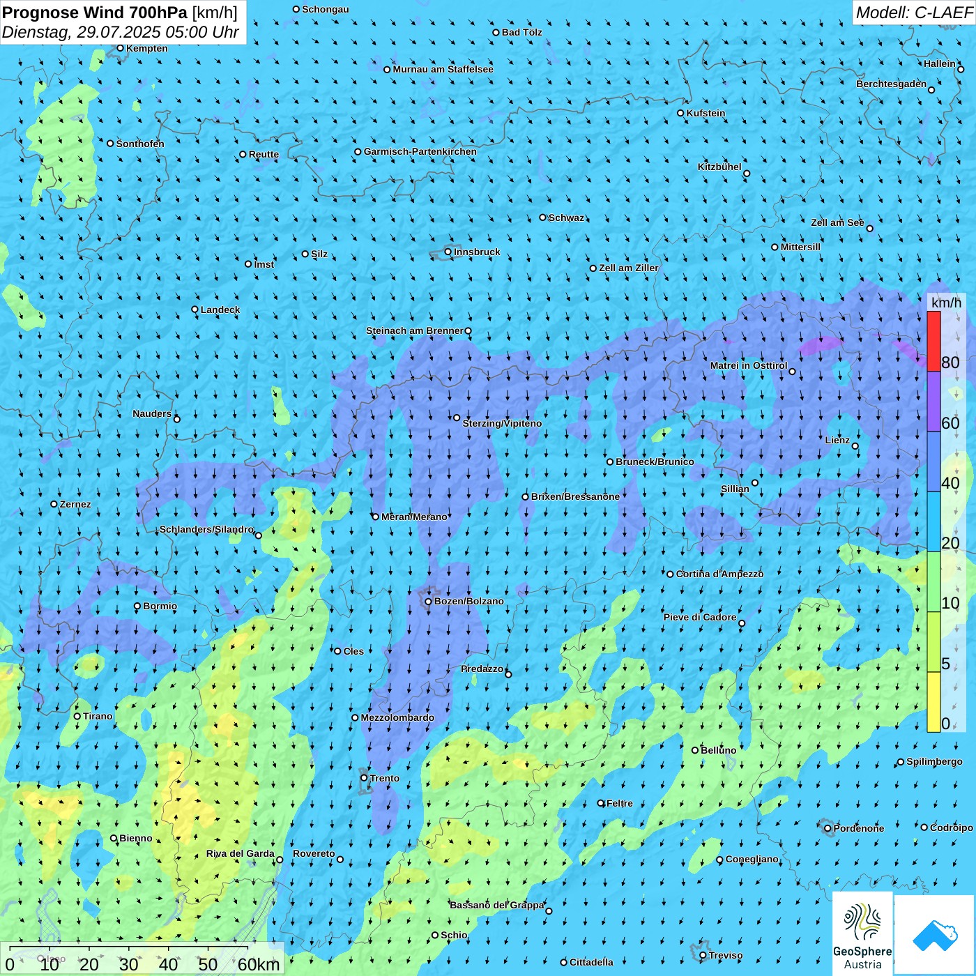Click the 'Bassano del Grappa' label
This screenshot has width=976, height=976.
497,905
